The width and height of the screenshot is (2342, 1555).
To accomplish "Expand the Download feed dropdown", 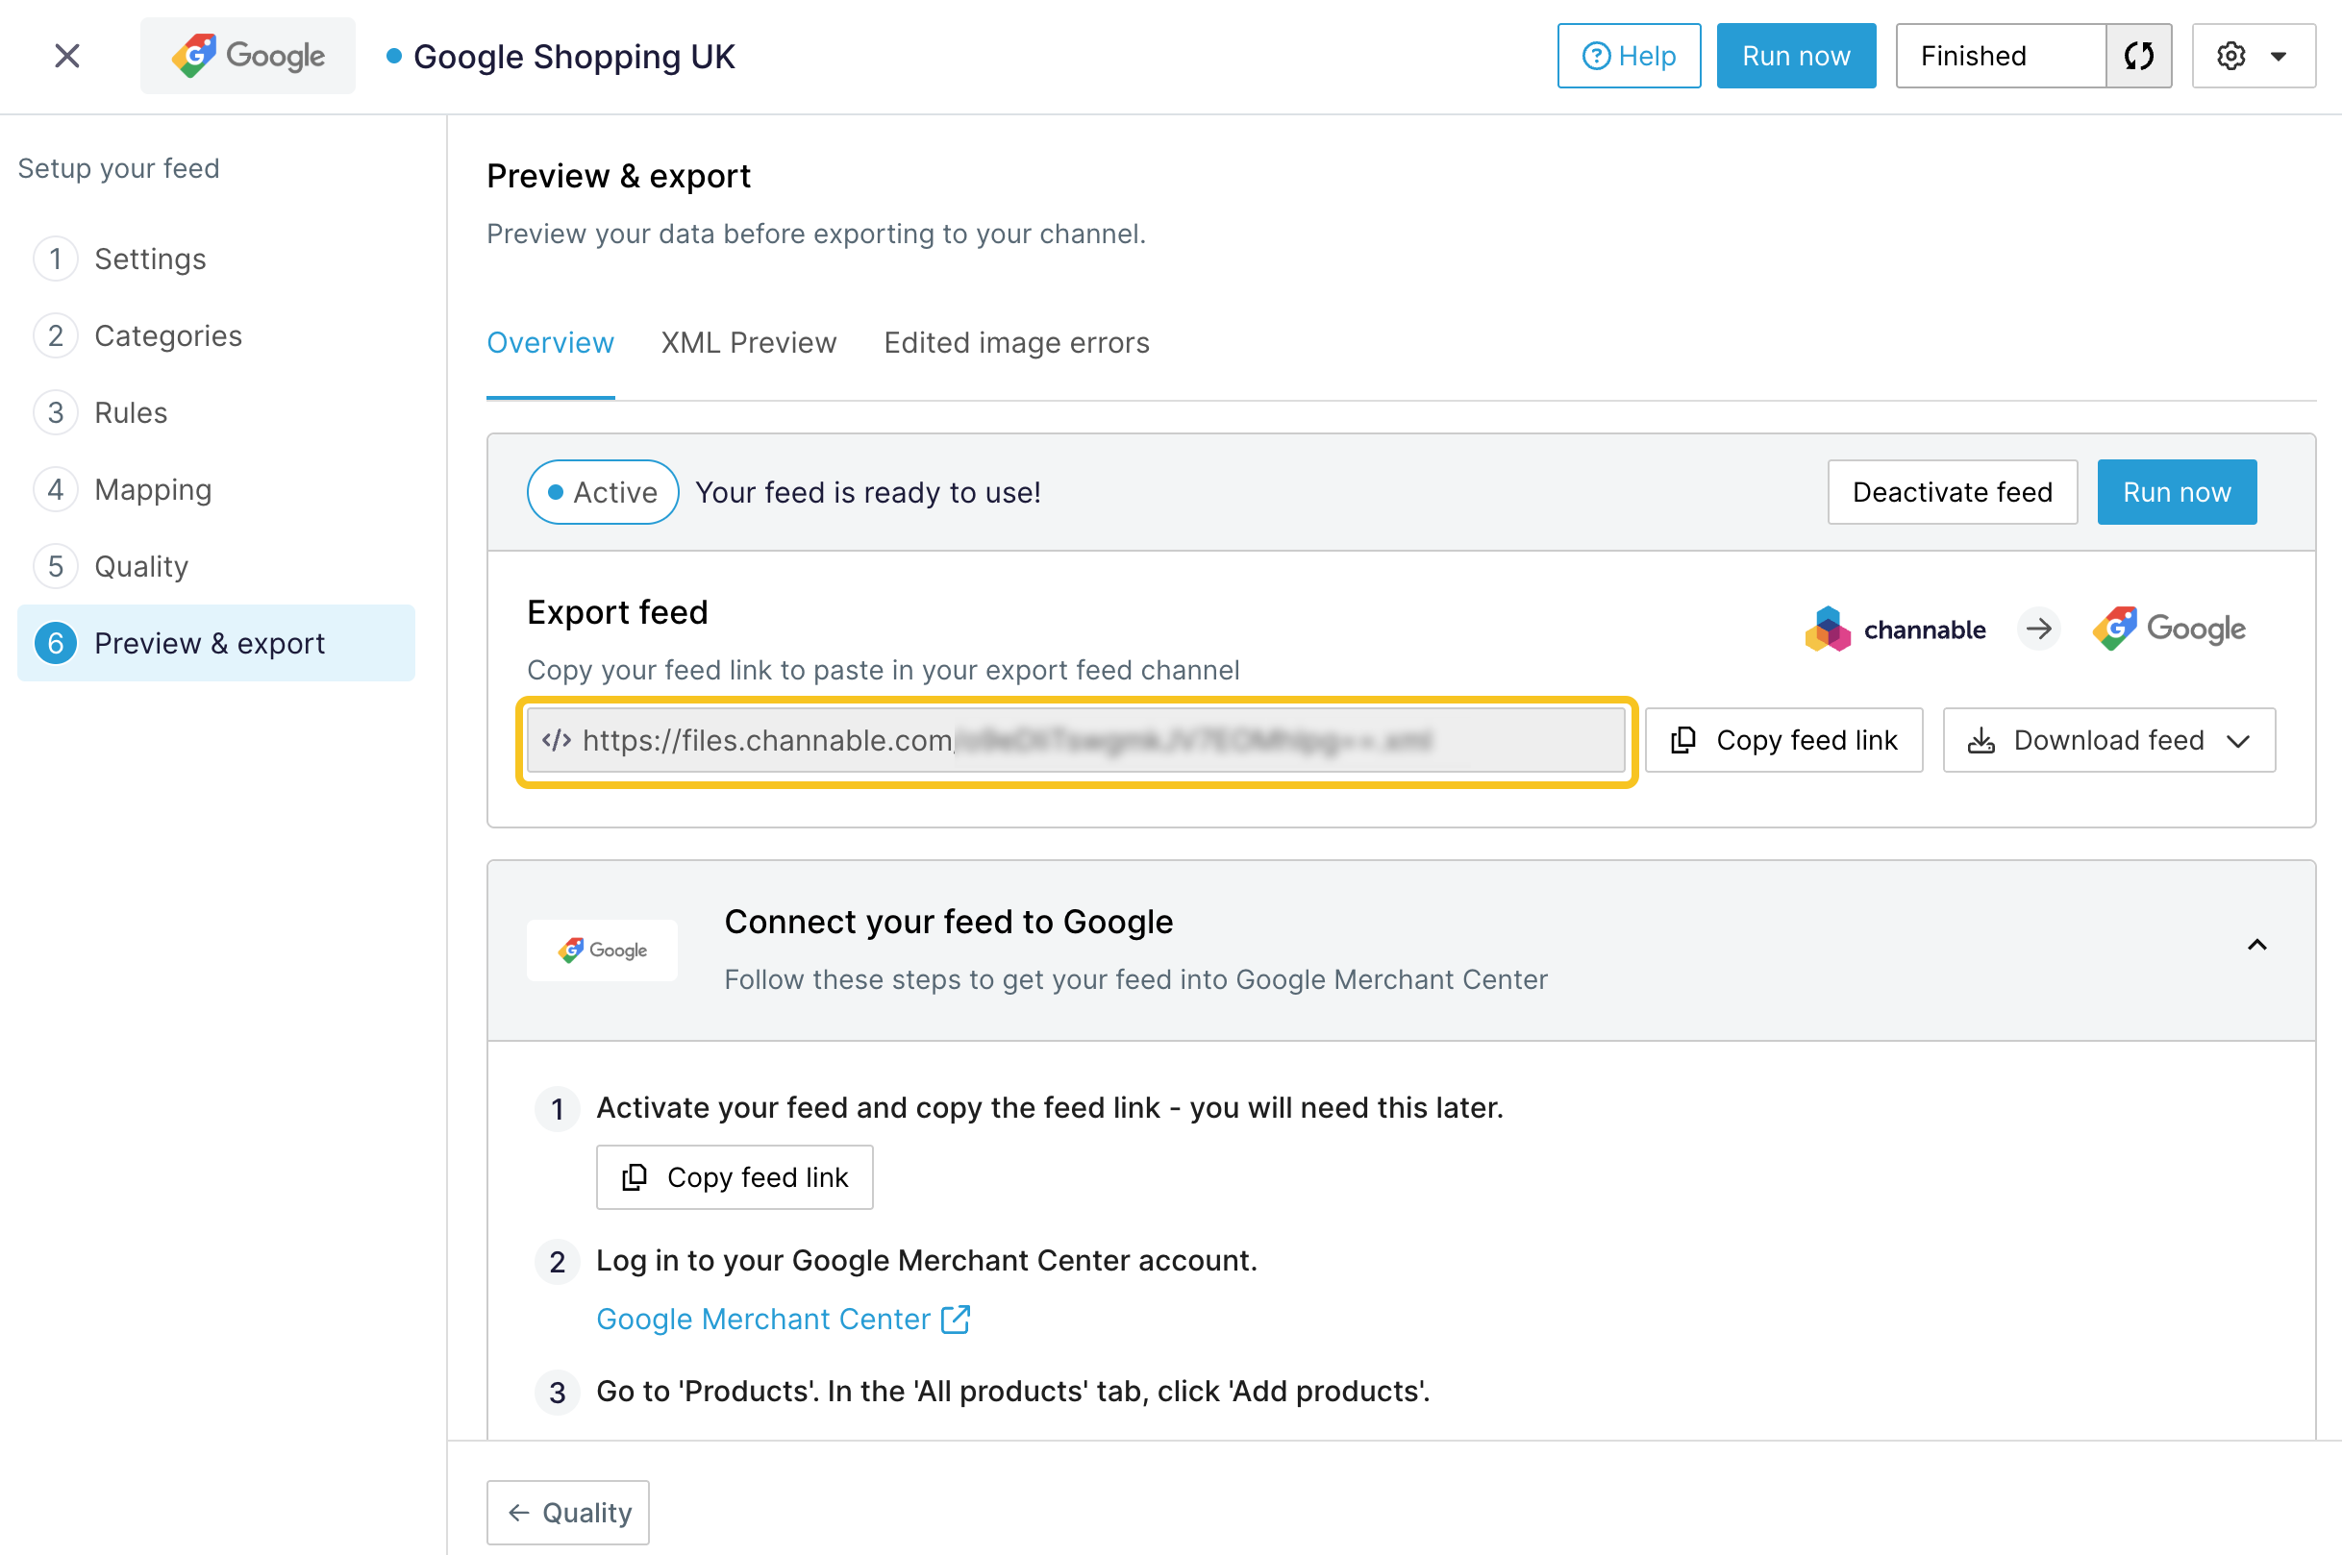I will coord(2238,741).
